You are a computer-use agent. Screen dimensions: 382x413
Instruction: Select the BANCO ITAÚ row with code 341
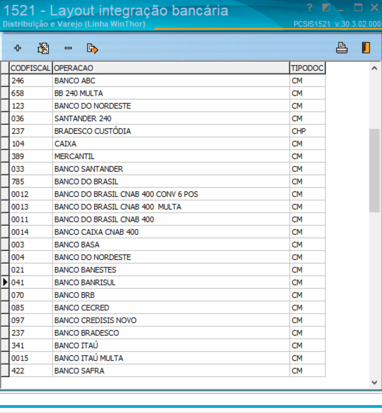pyautogui.click(x=167, y=346)
